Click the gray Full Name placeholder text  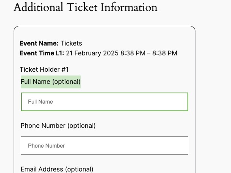(x=41, y=102)
